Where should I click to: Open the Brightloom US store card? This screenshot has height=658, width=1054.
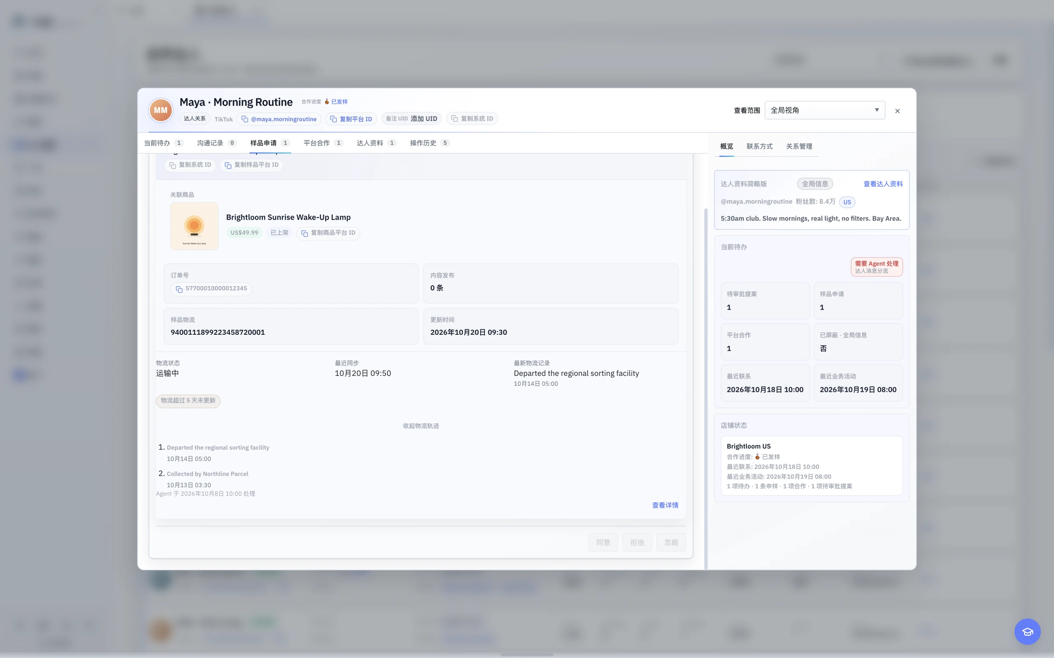pos(811,466)
